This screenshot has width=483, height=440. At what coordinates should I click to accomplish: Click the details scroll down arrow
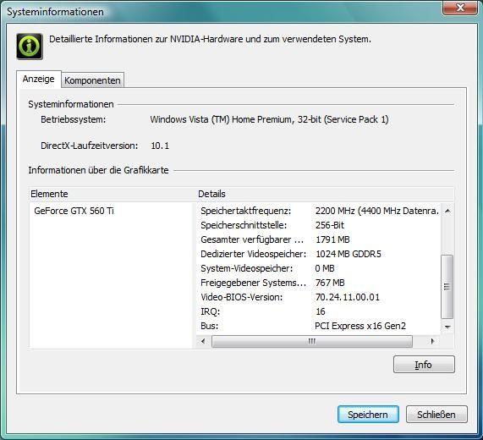(x=447, y=327)
